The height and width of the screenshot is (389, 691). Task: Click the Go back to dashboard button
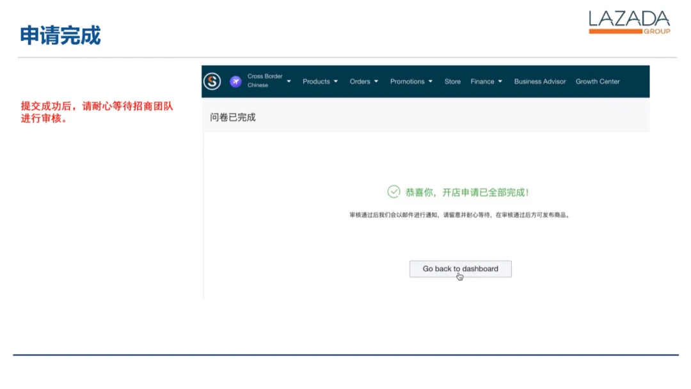click(459, 269)
